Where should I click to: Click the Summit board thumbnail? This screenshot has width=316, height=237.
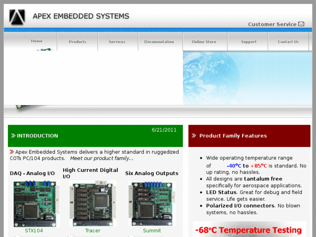pyautogui.click(x=152, y=204)
